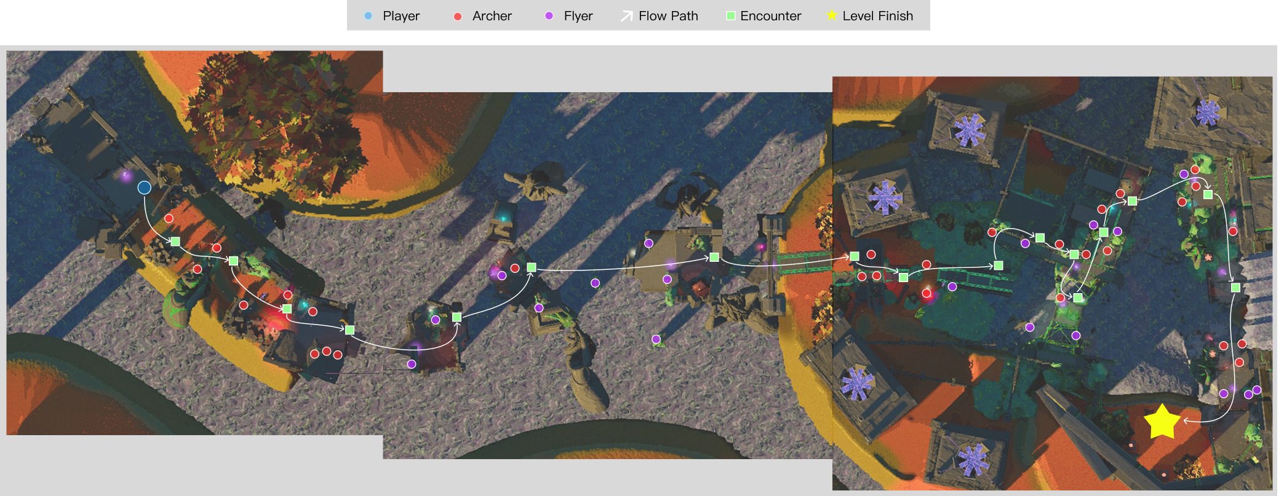Click the first green encounter square after the player marker
Screen dimensions: 1284x496
(175, 242)
